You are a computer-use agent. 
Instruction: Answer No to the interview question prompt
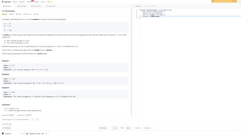tap(38, 120)
